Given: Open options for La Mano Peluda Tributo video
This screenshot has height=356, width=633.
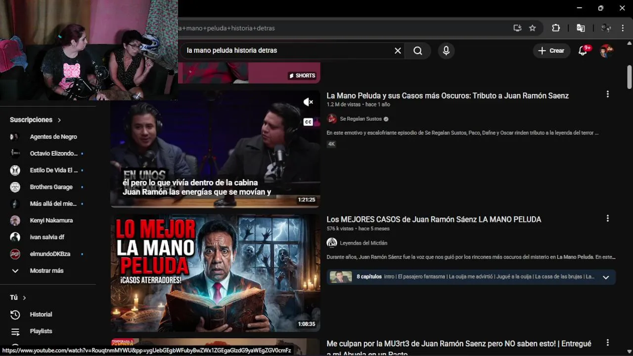Looking at the screenshot, I should pos(608,94).
